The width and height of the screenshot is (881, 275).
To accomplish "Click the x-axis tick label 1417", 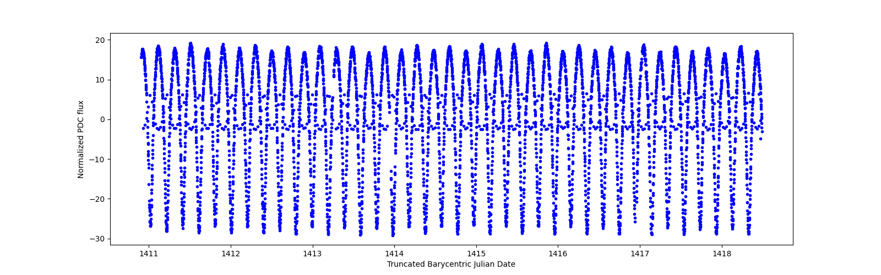I will [x=640, y=254].
